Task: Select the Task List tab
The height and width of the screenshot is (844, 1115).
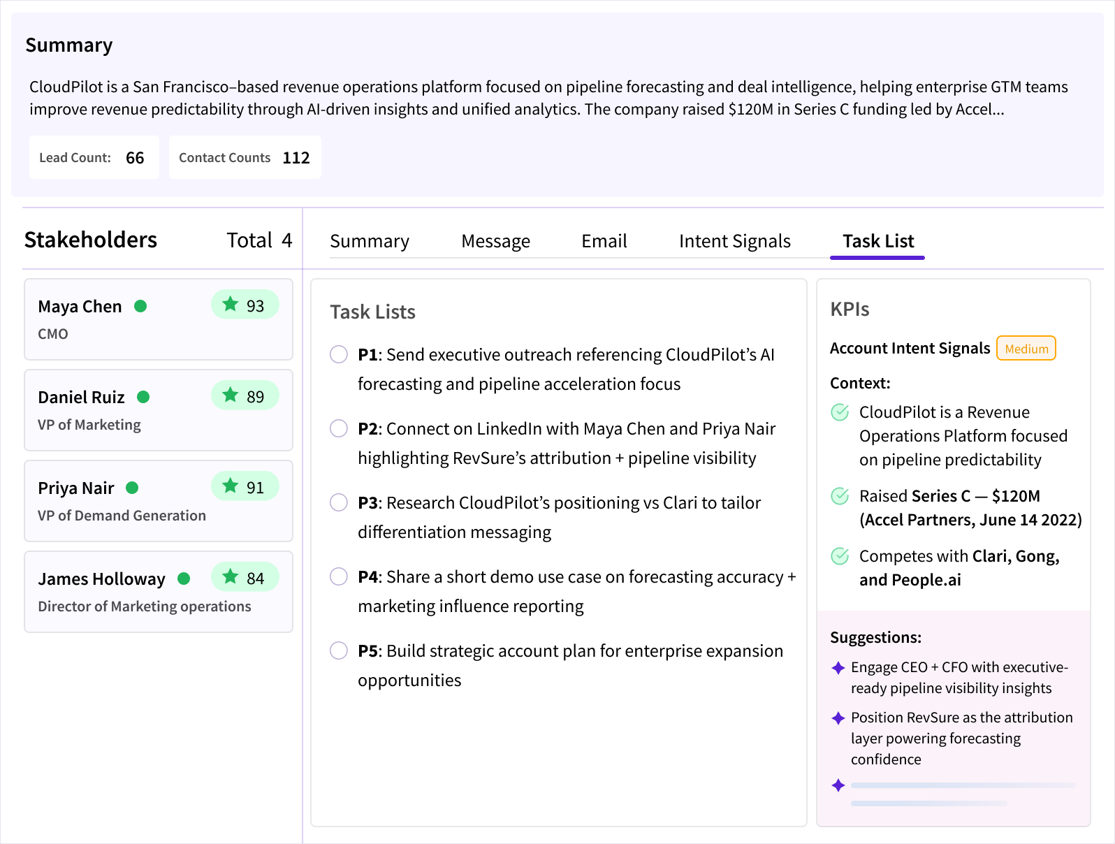Action: [x=878, y=241]
